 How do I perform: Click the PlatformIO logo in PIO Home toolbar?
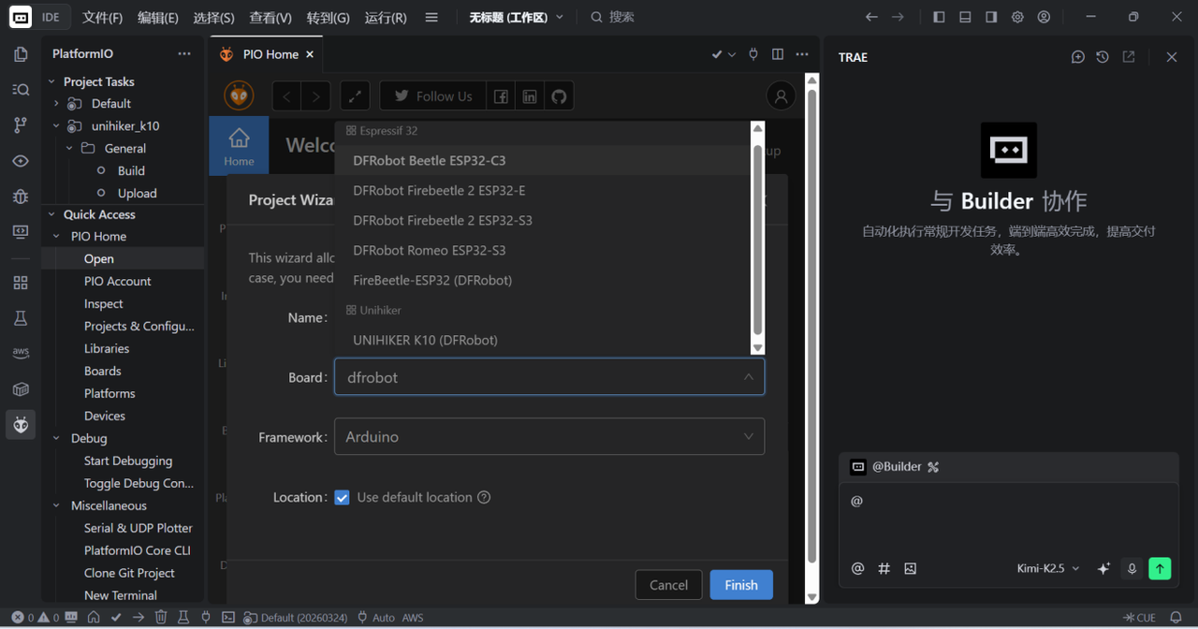tap(239, 95)
